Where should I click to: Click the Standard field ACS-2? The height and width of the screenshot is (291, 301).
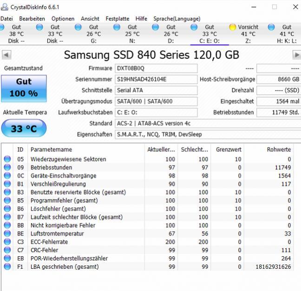(x=208, y=123)
